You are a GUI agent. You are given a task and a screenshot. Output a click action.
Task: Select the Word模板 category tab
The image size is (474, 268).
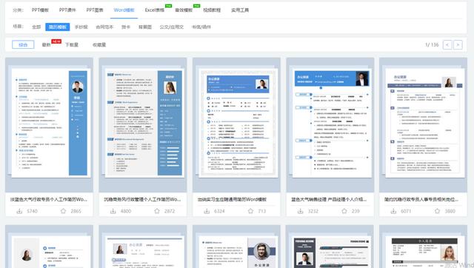[x=124, y=10]
